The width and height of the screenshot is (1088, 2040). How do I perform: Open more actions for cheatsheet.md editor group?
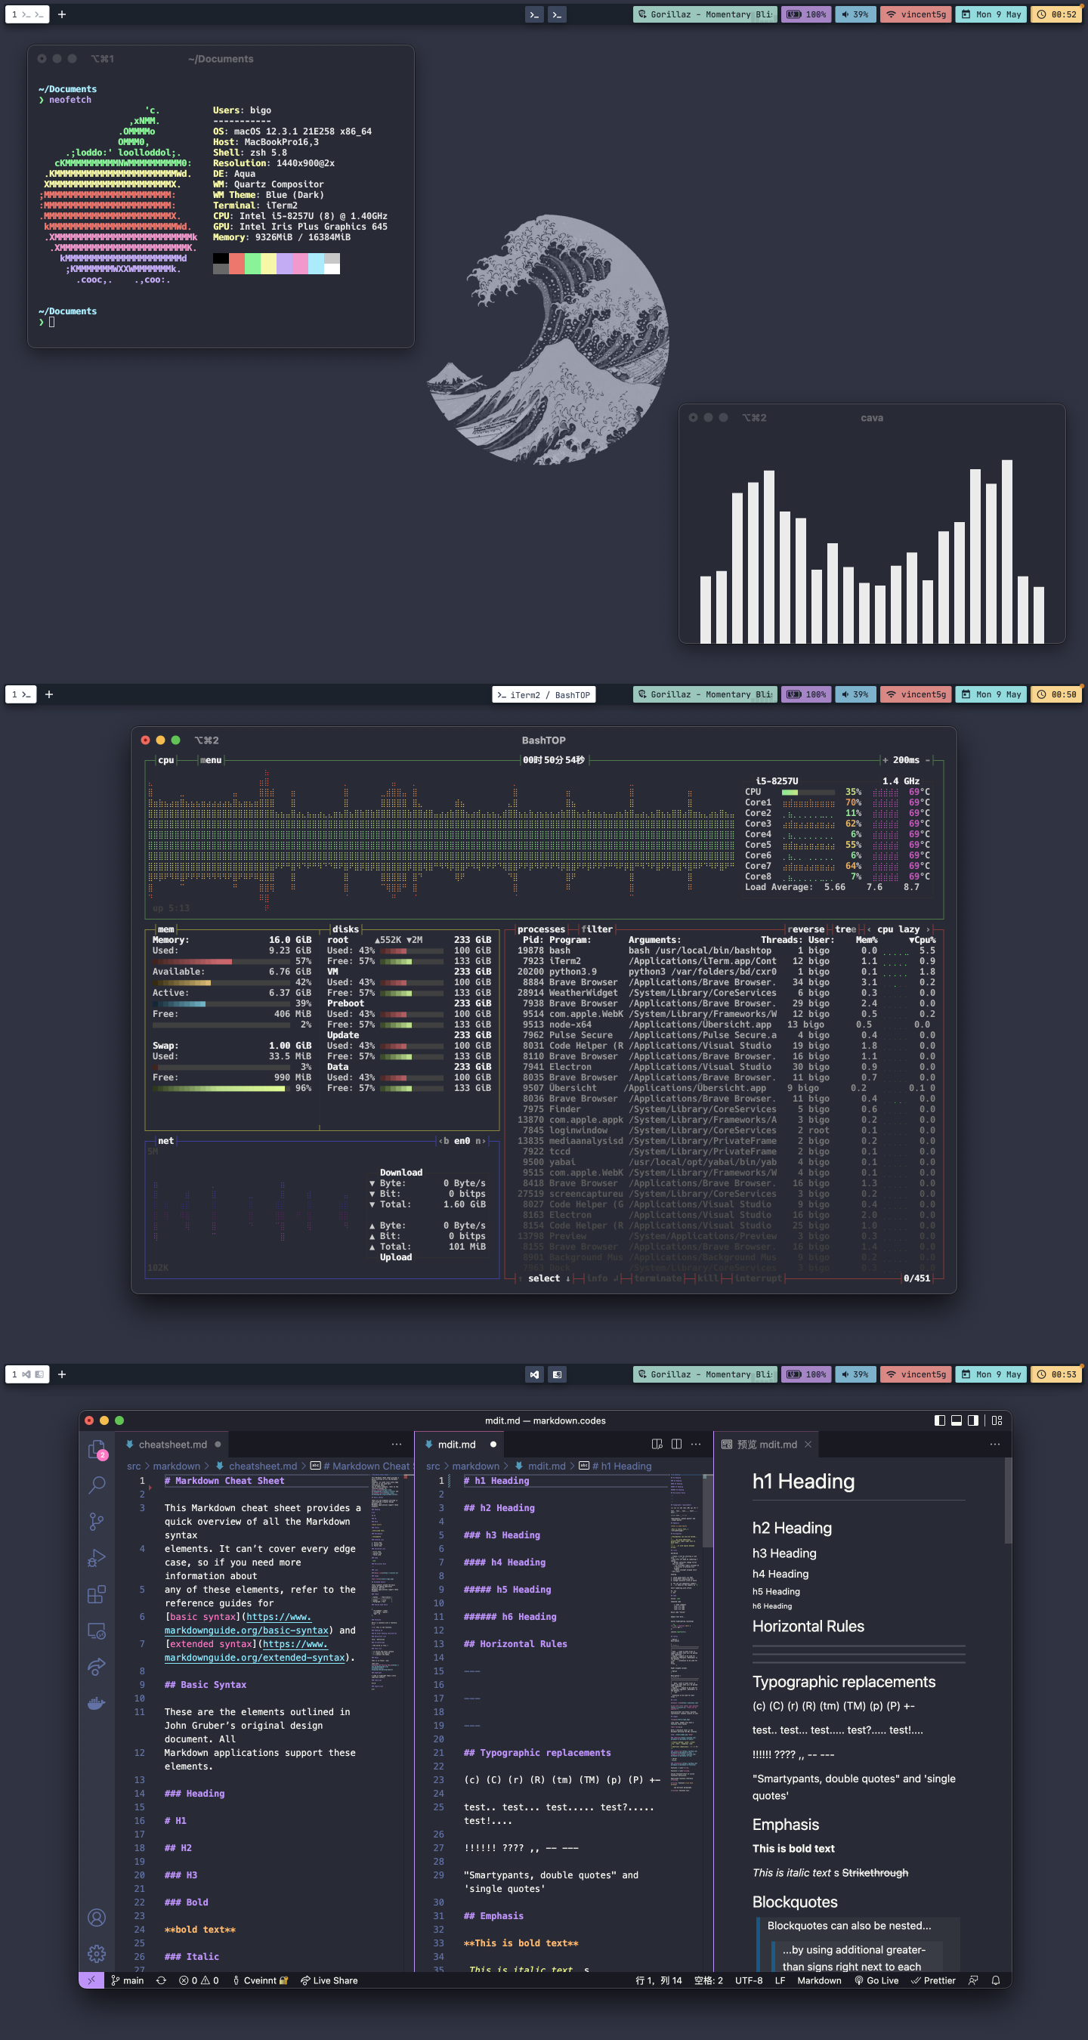(397, 1444)
